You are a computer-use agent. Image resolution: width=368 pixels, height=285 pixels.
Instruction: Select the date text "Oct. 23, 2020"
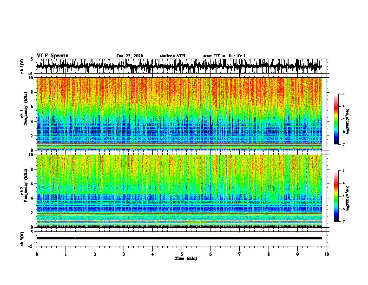[130, 56]
